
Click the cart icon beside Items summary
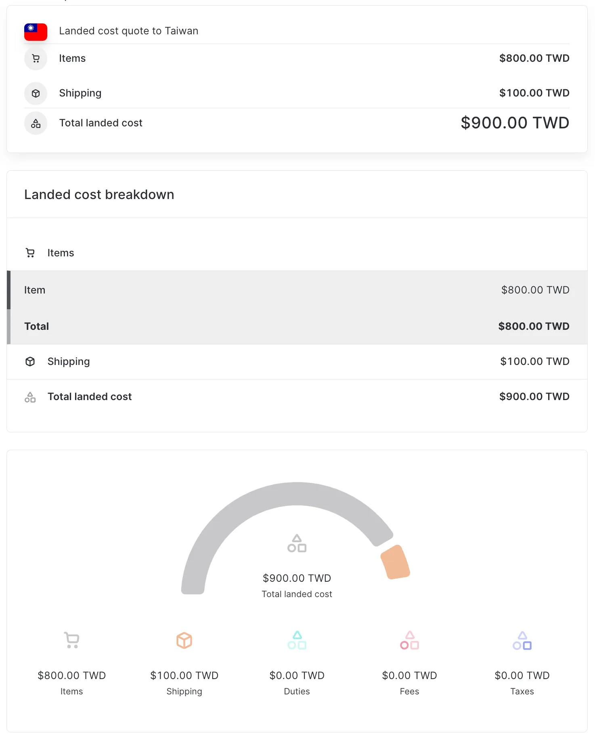(36, 59)
